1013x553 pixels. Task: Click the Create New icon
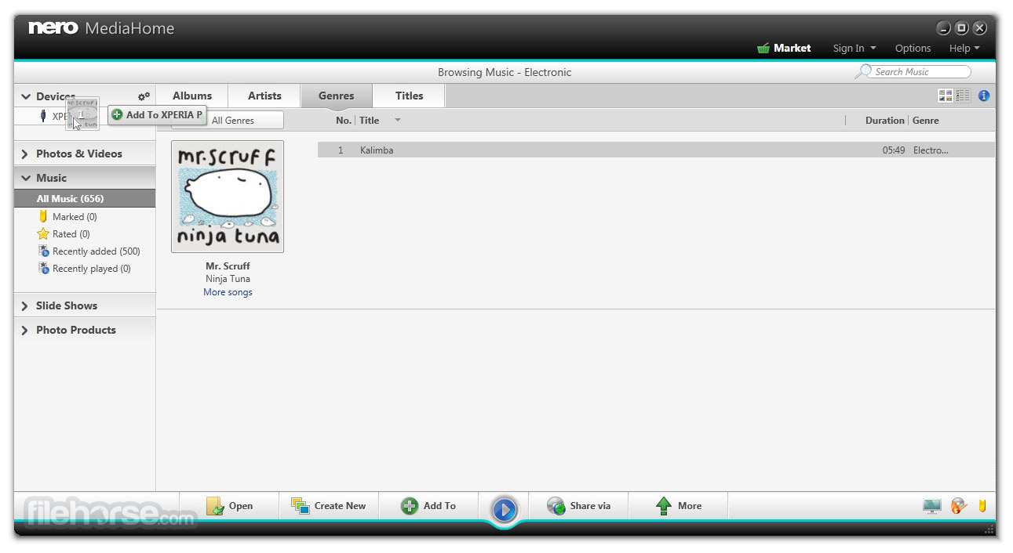click(300, 506)
